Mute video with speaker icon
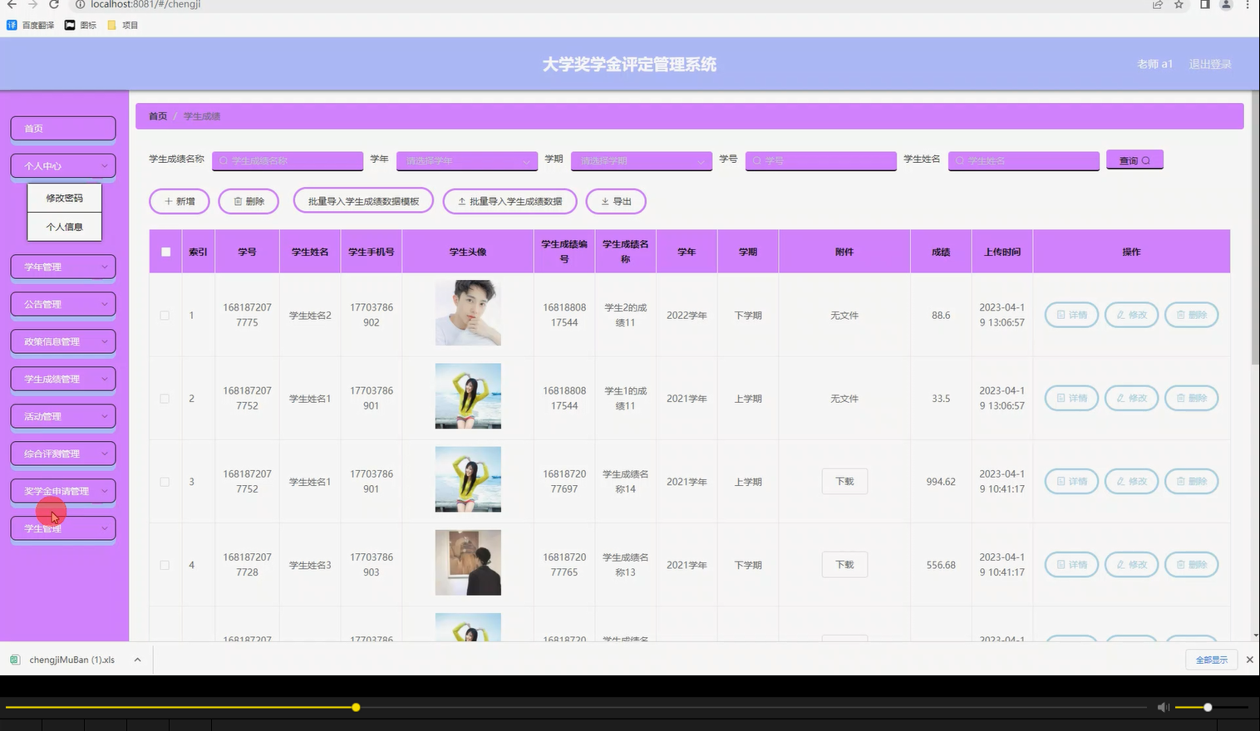Viewport: 1260px width, 731px height. coord(1163,707)
